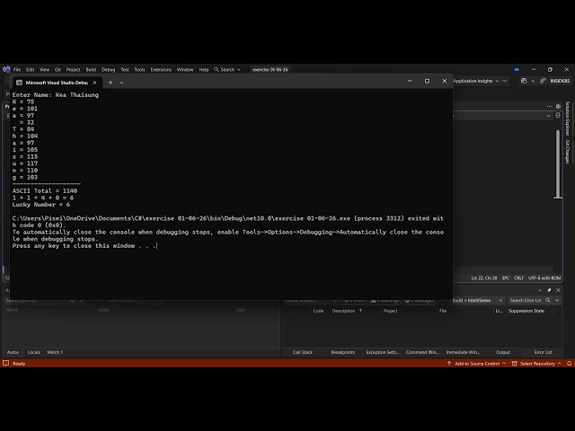Click Select Repository in status bar

(537, 363)
